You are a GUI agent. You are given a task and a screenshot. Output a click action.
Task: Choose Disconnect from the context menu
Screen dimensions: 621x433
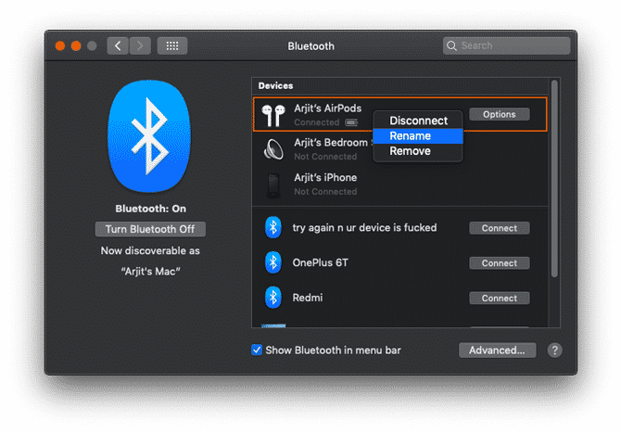[418, 121]
